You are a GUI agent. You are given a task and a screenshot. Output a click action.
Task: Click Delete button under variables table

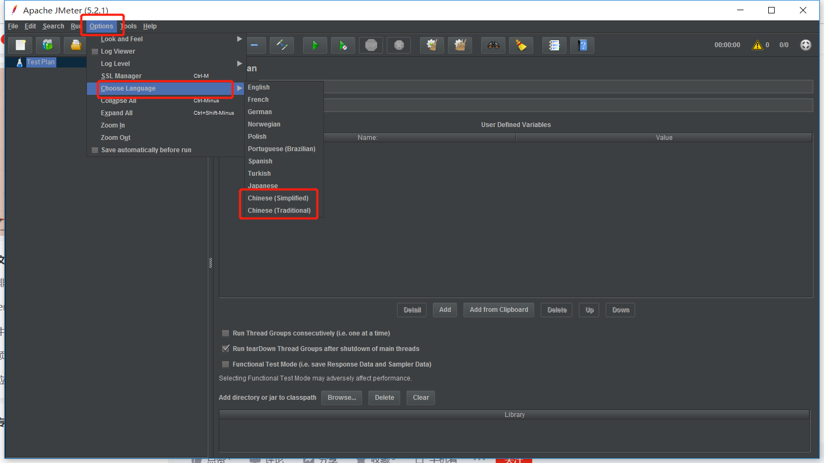pos(557,310)
